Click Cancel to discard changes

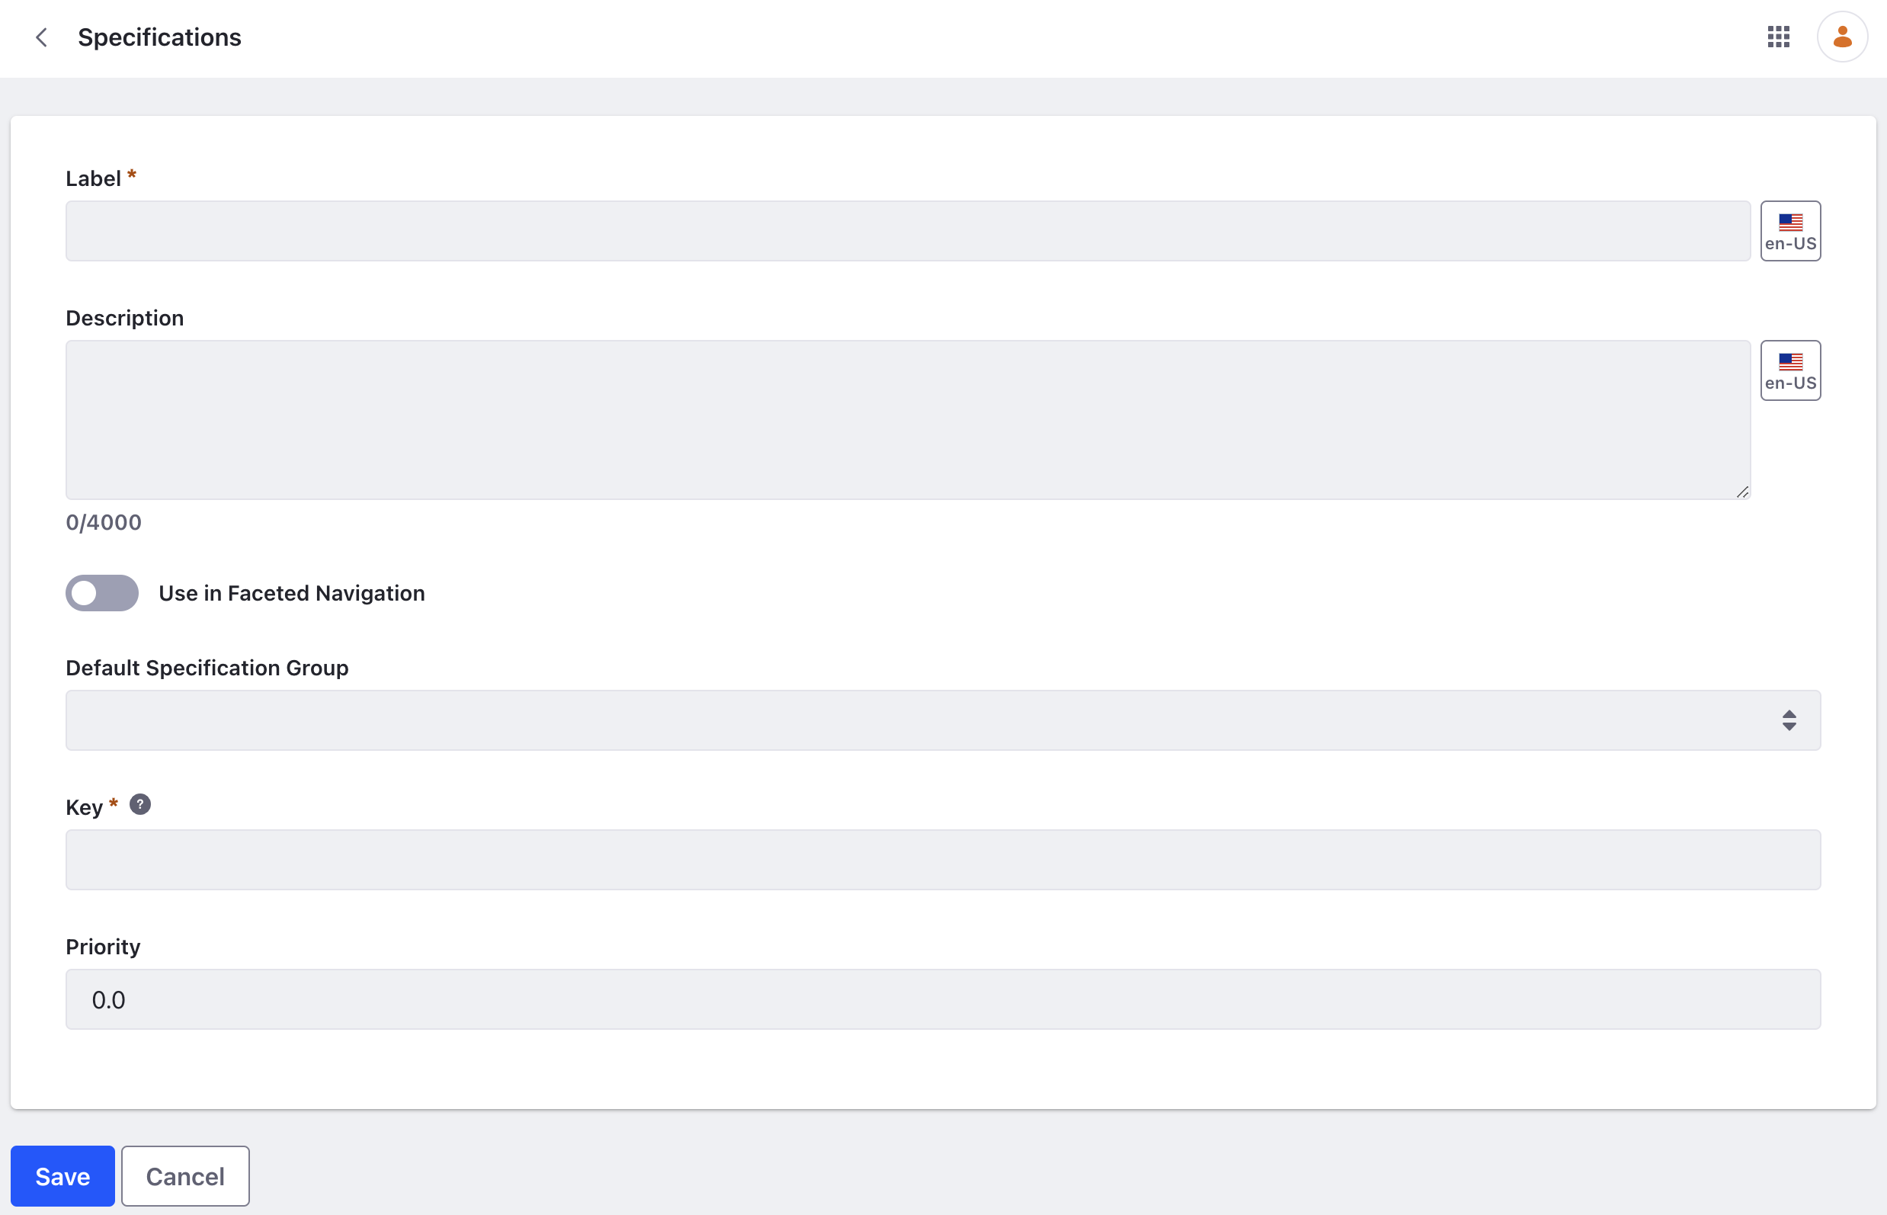(x=184, y=1176)
